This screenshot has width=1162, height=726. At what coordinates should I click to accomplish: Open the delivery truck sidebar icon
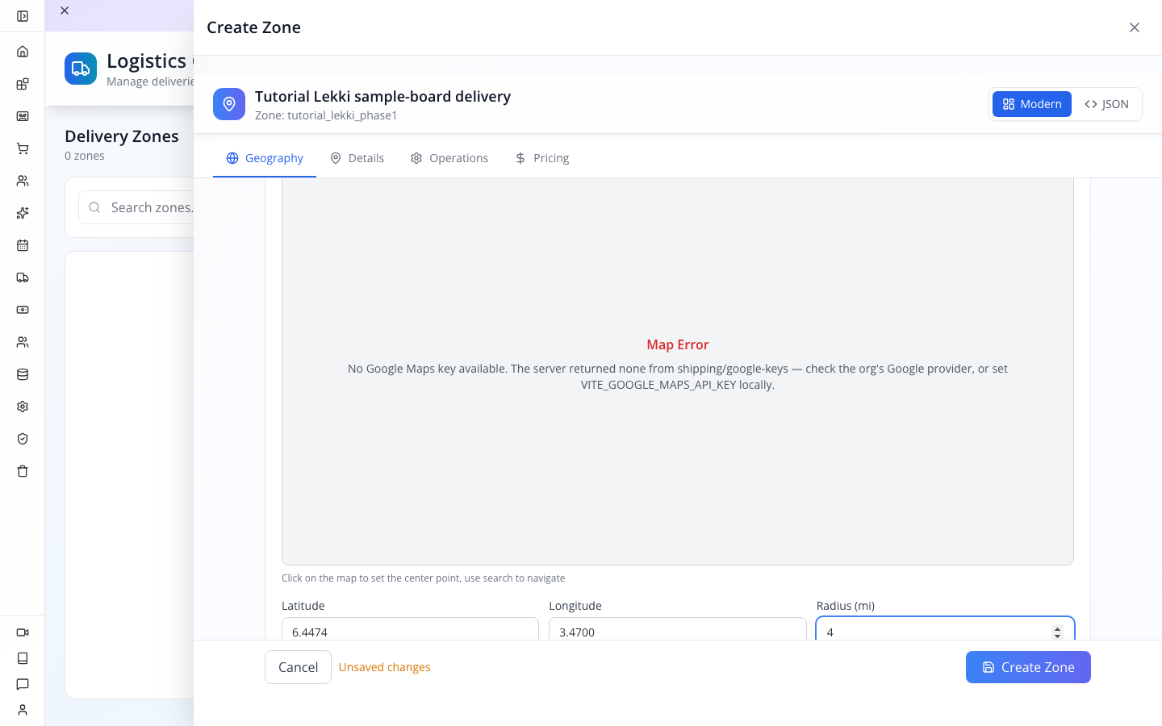point(23,277)
